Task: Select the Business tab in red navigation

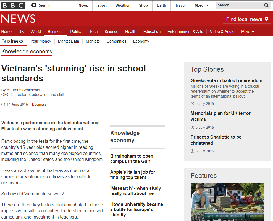Action: click(56, 32)
